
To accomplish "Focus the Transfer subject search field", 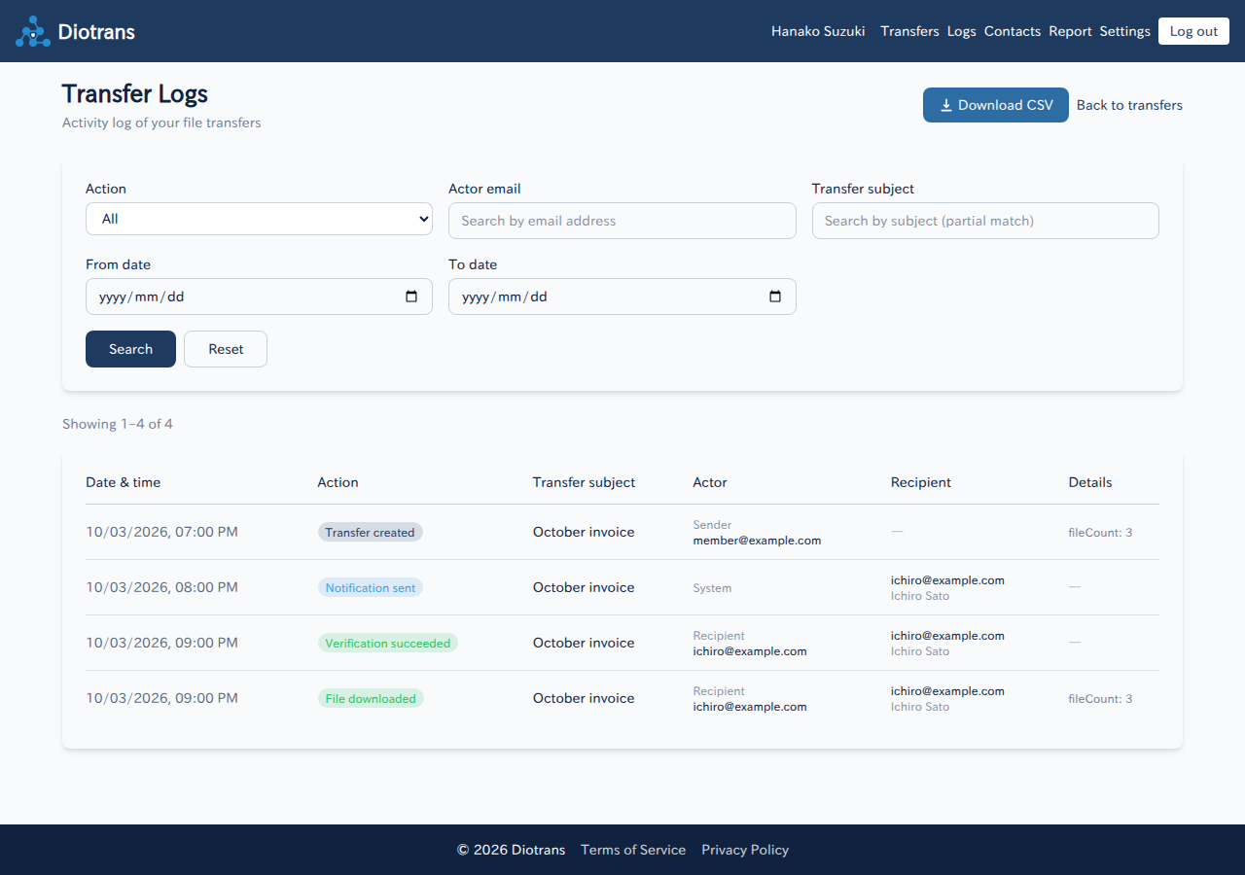I will pos(985,221).
